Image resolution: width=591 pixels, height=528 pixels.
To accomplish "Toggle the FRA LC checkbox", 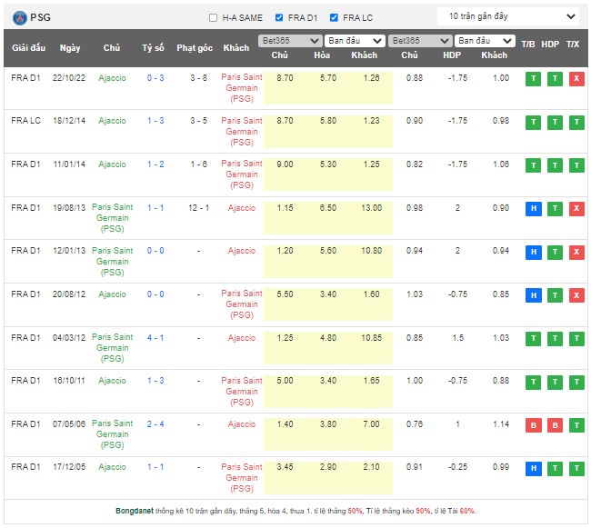I will (x=334, y=17).
